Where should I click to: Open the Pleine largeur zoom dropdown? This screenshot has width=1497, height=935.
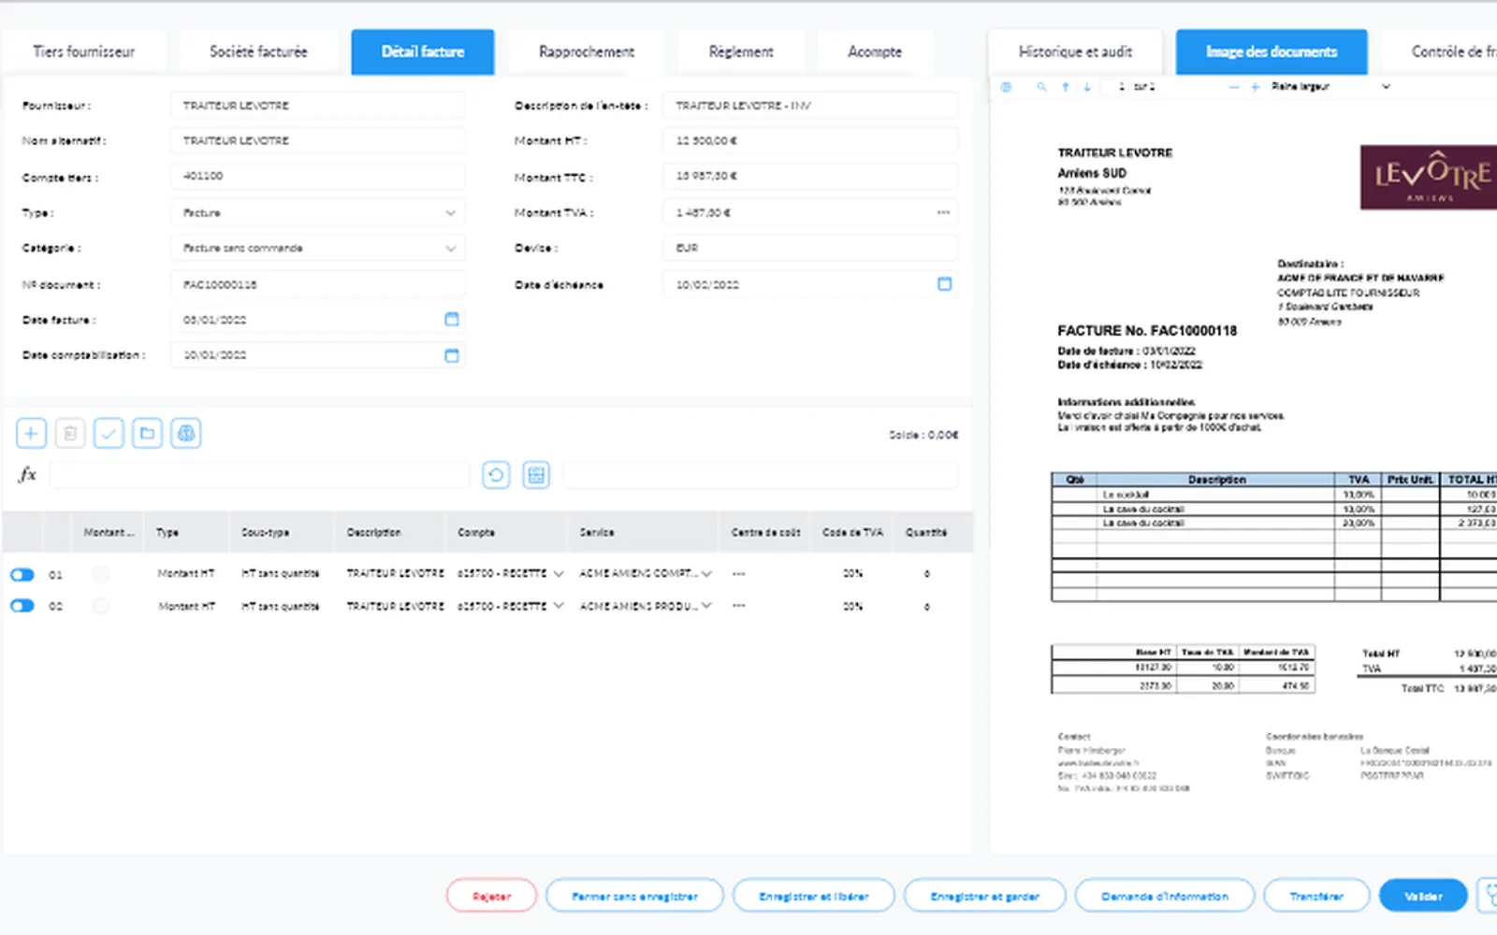(1330, 87)
